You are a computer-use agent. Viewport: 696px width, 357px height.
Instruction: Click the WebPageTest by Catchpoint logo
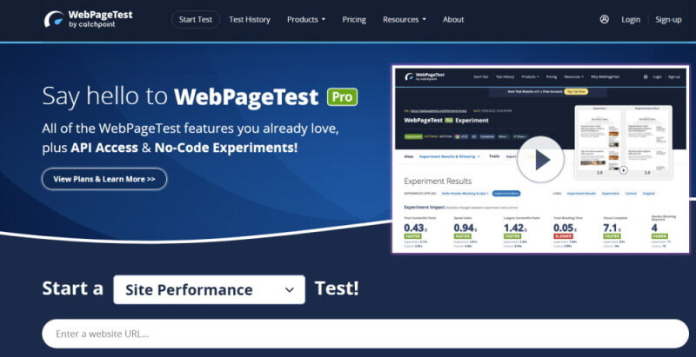coord(88,19)
